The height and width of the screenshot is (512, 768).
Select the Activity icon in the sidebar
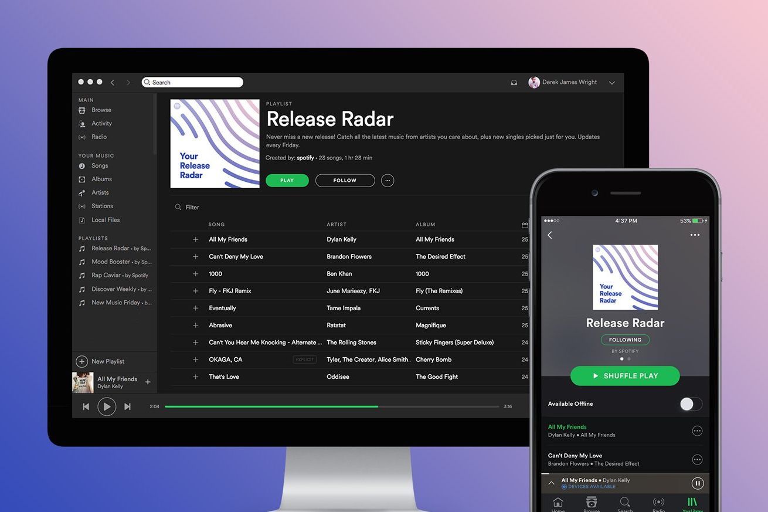(83, 123)
